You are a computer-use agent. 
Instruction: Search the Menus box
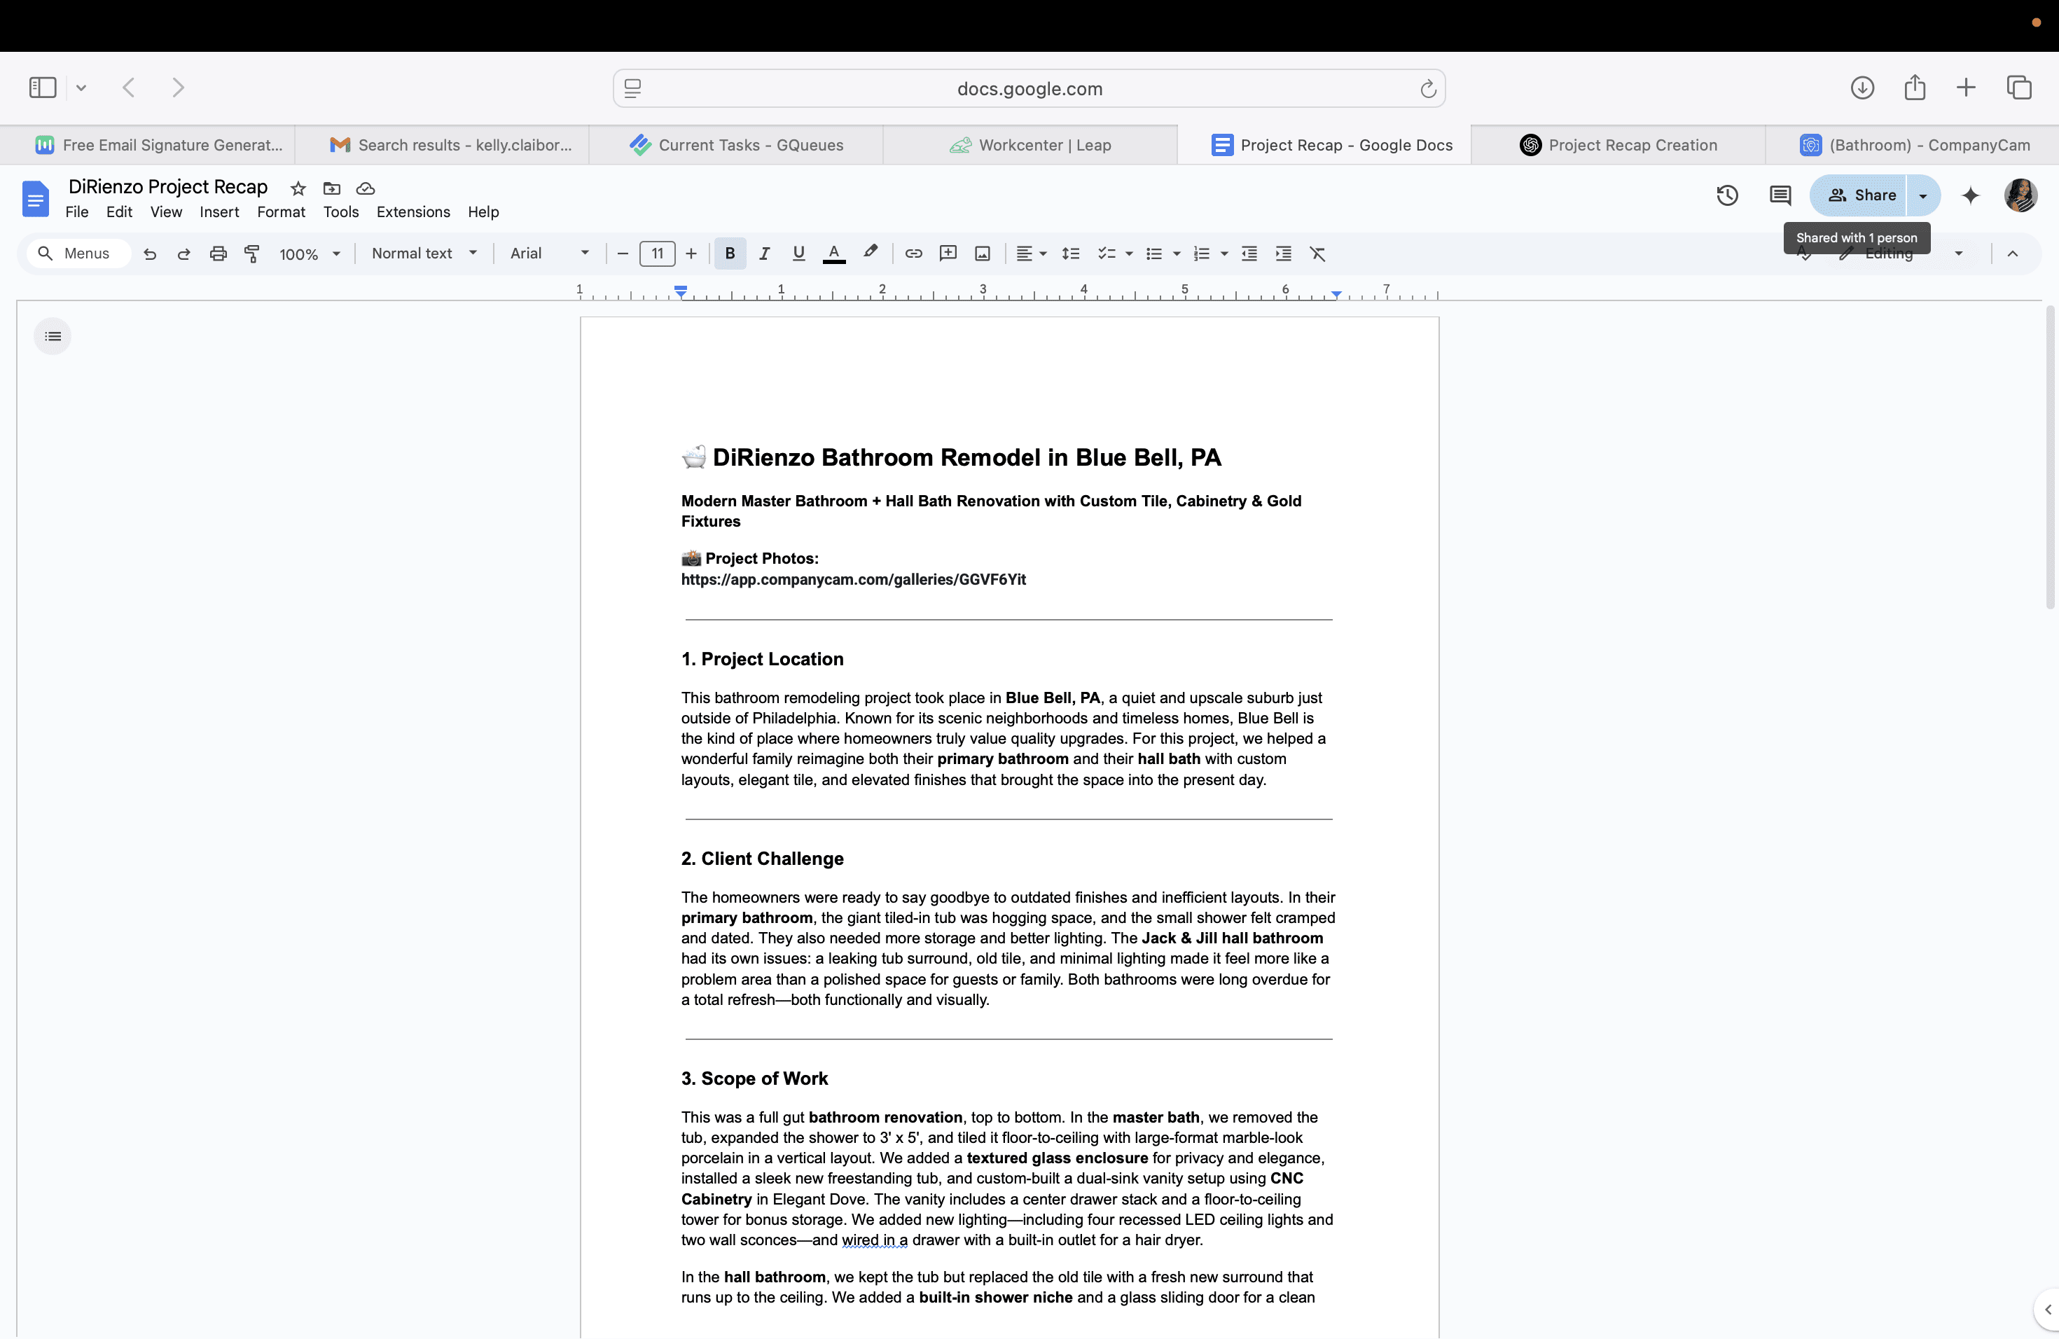[78, 254]
